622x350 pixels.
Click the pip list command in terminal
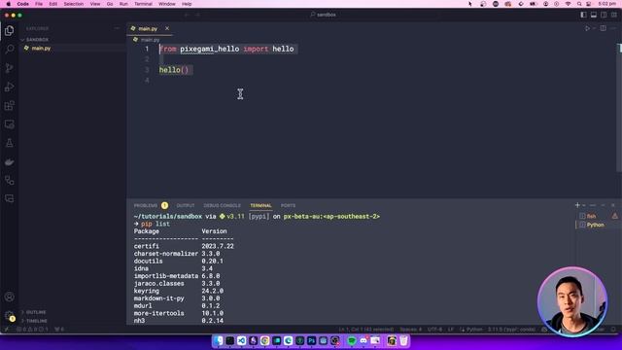click(x=155, y=224)
